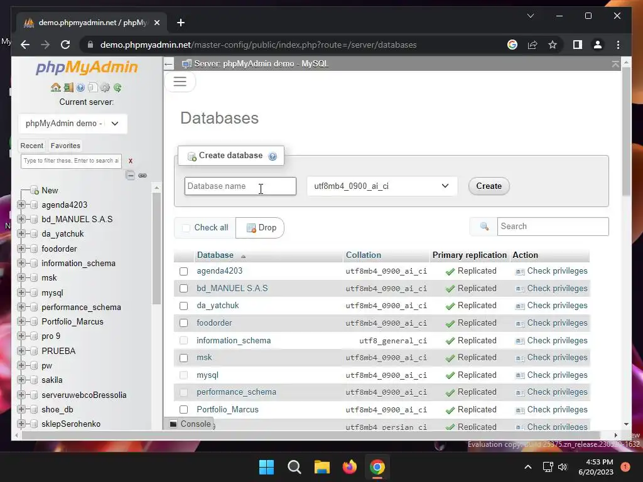The image size is (643, 482).
Task: Focus the navigation filter input
Action: pos(71,161)
